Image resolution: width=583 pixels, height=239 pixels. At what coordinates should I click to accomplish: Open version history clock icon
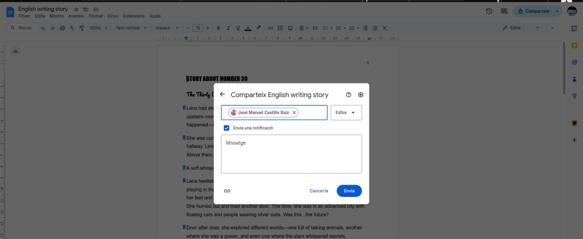click(488, 11)
